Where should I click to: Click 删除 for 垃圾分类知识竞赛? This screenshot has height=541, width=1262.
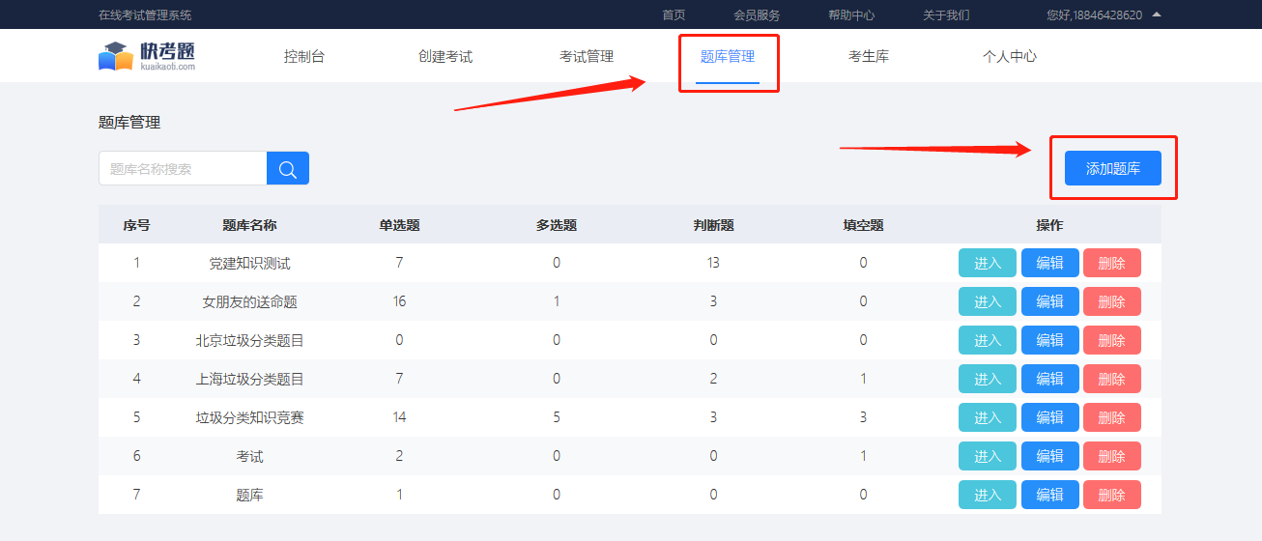(1112, 417)
